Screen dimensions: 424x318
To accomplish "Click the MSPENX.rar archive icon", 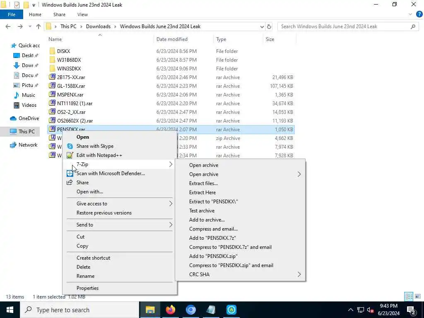I will coord(52,94).
